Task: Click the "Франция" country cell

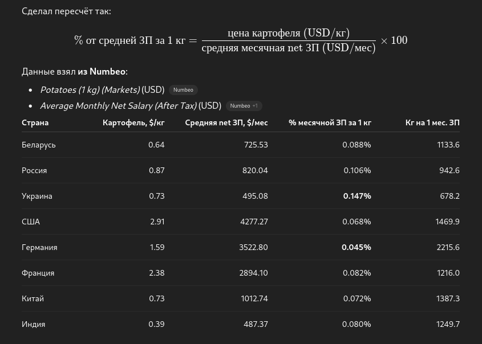Action: coord(38,273)
